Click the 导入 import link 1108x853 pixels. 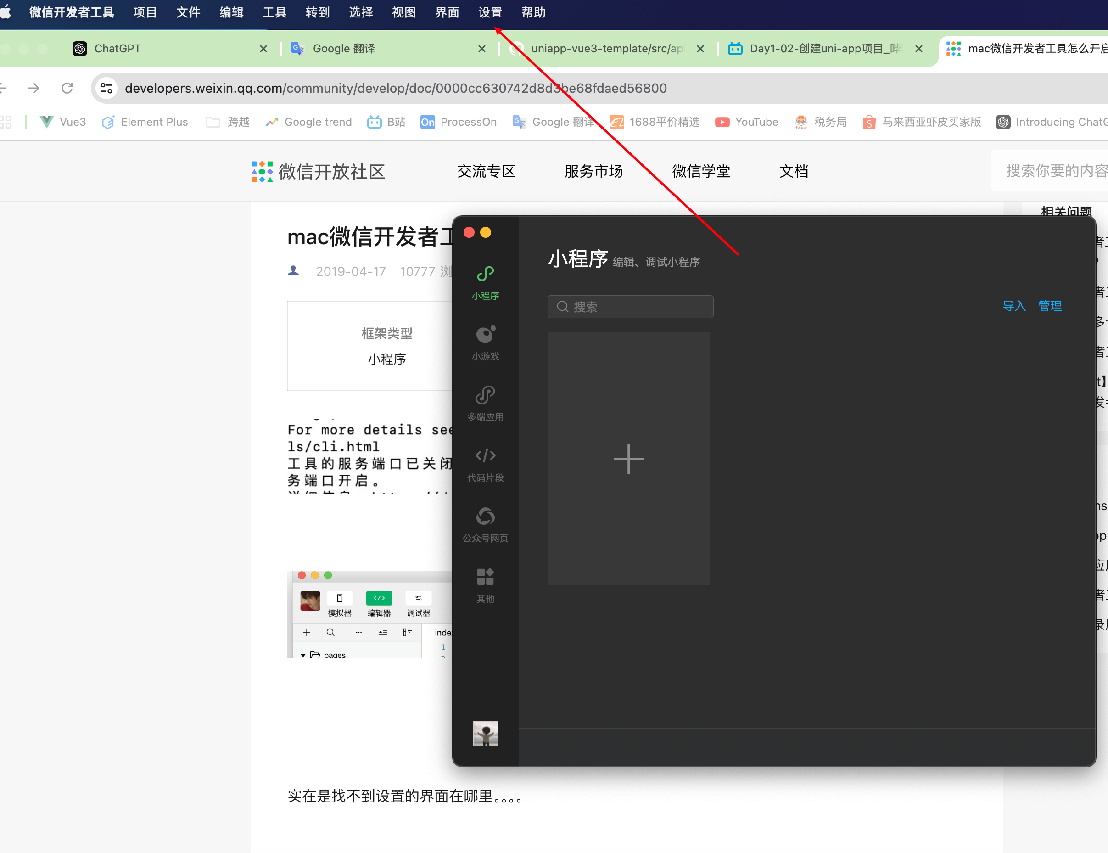[x=1013, y=306]
